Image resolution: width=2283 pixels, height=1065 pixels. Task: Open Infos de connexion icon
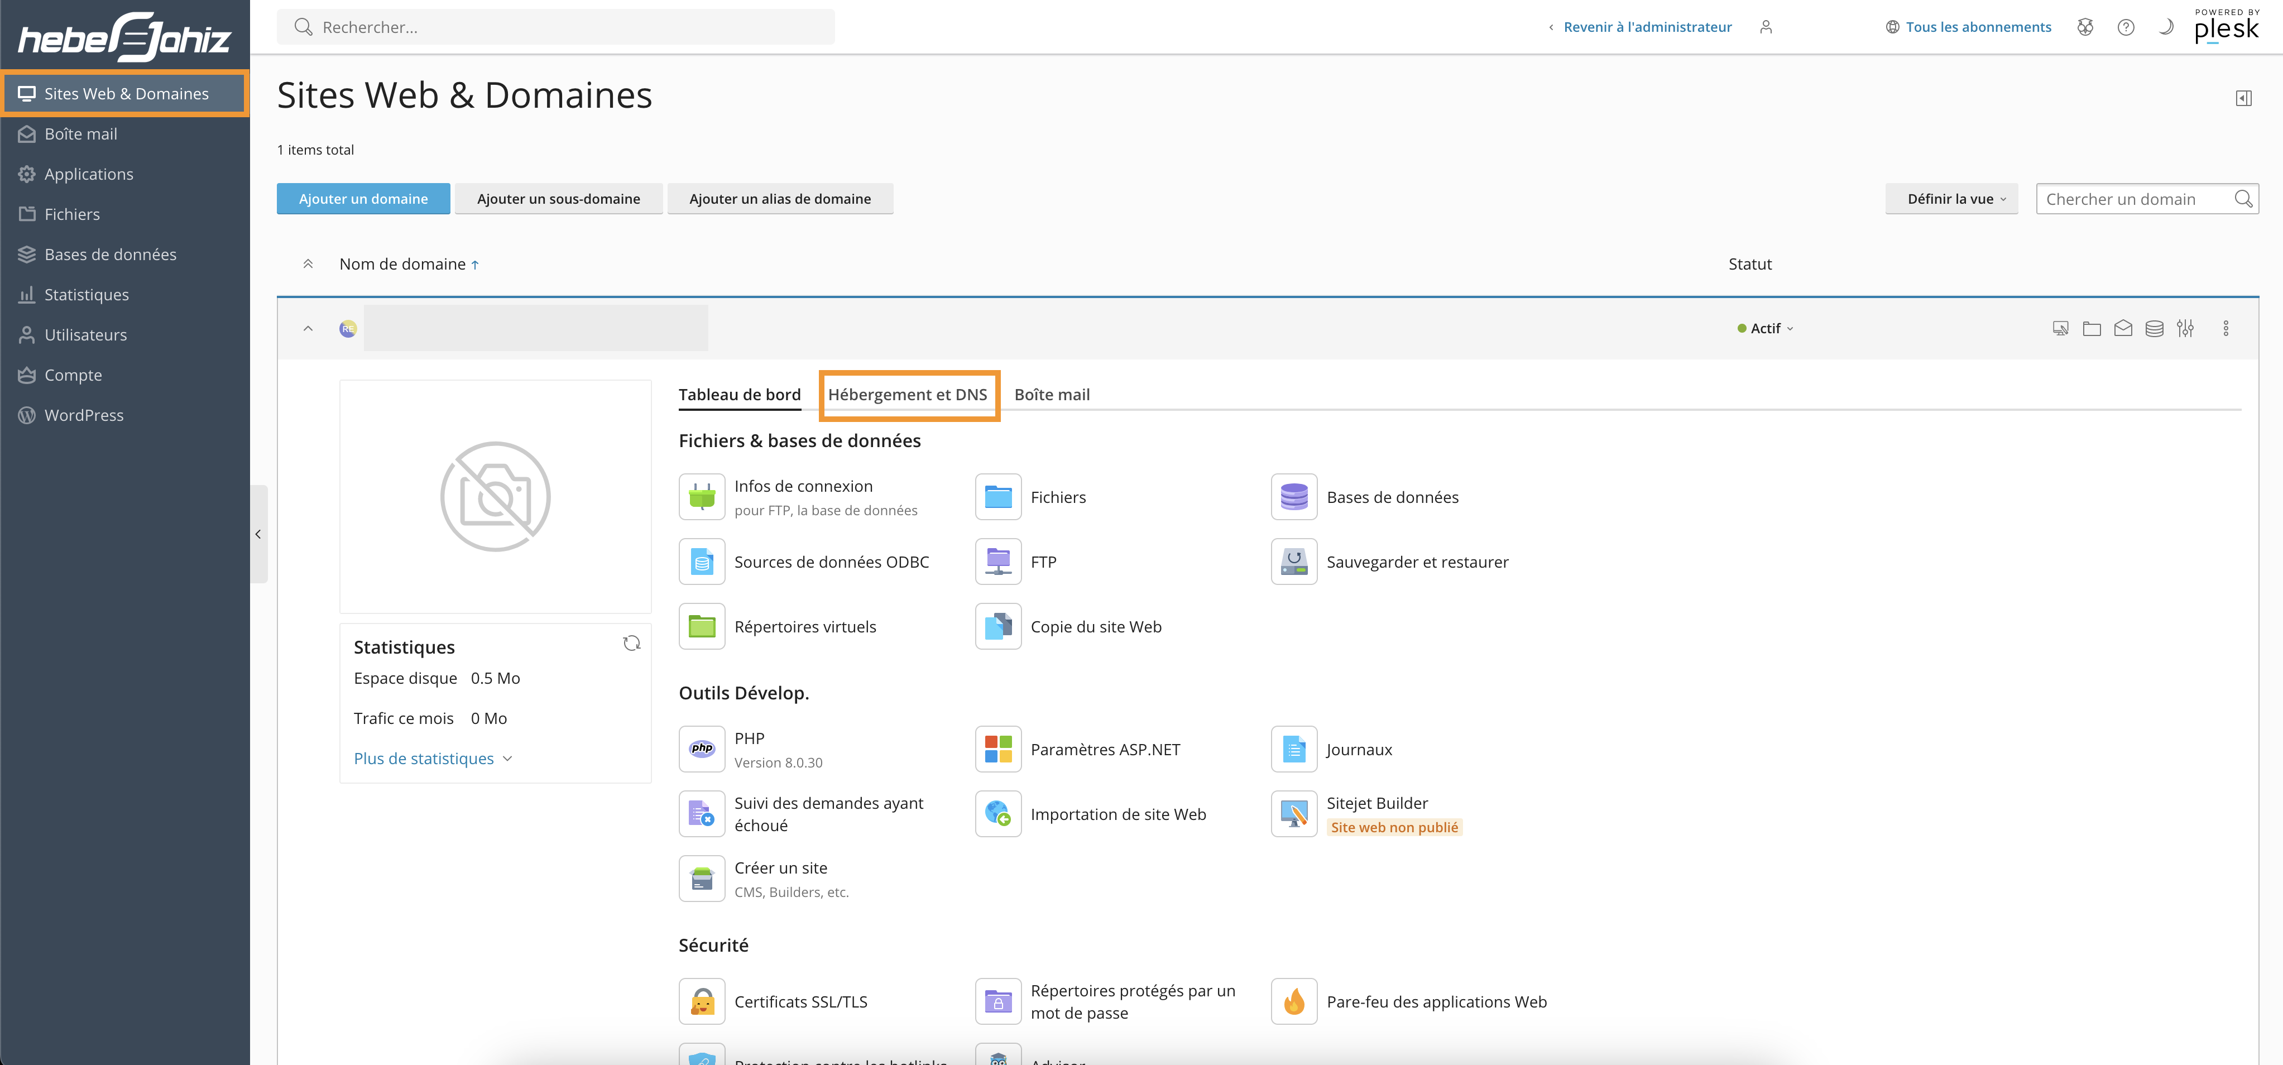coord(702,496)
